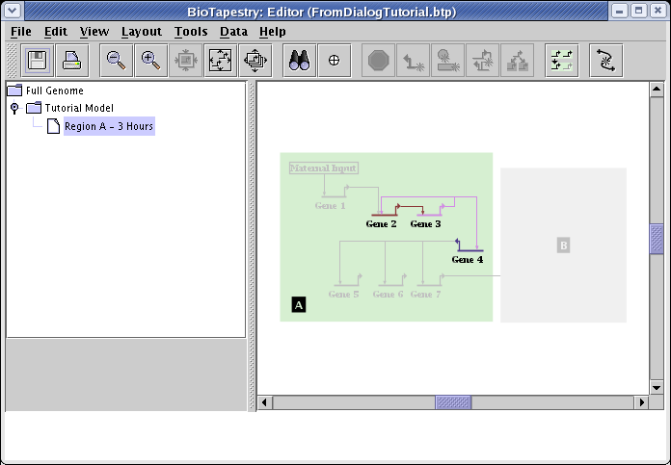Click the vertical scrollbar down arrow
Image resolution: width=671 pixels, height=465 pixels.
coord(657,387)
